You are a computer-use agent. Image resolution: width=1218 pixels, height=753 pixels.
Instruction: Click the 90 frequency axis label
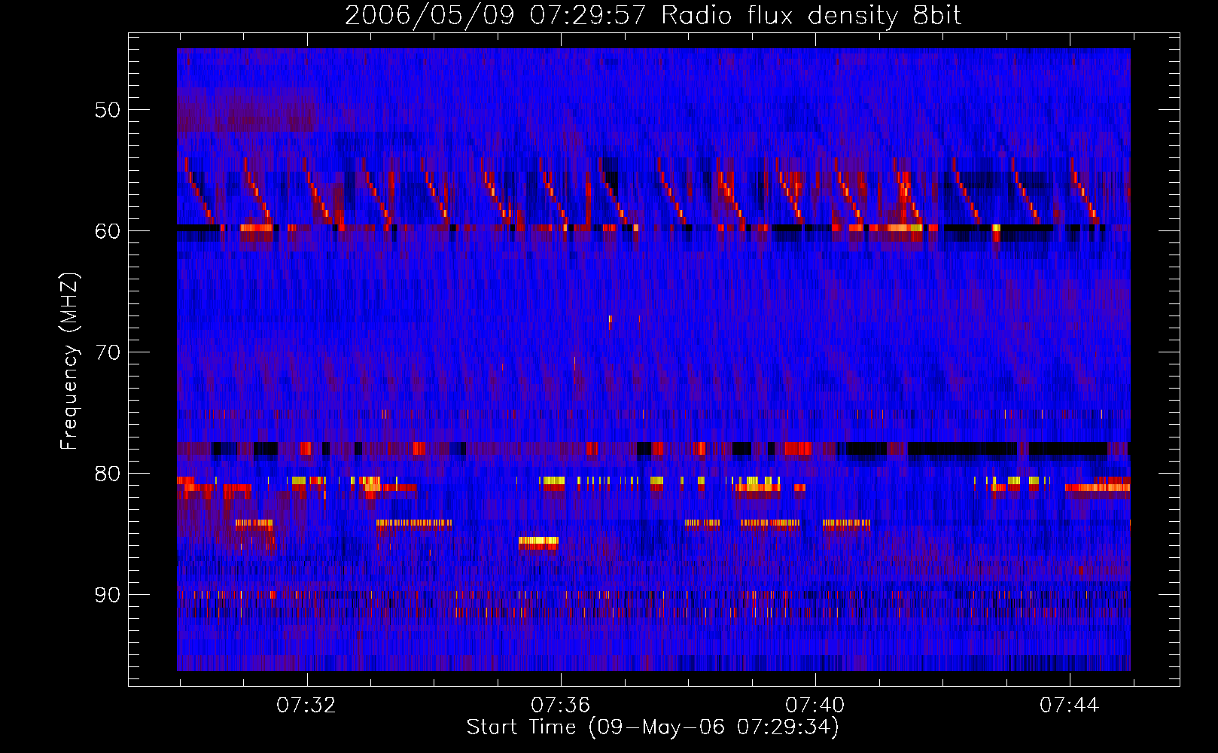point(107,596)
